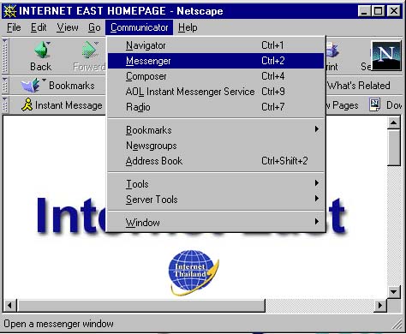Viewport: 406px width, 334px height.
Task: Click the status text 'Open a messenger window'
Action: point(58,324)
